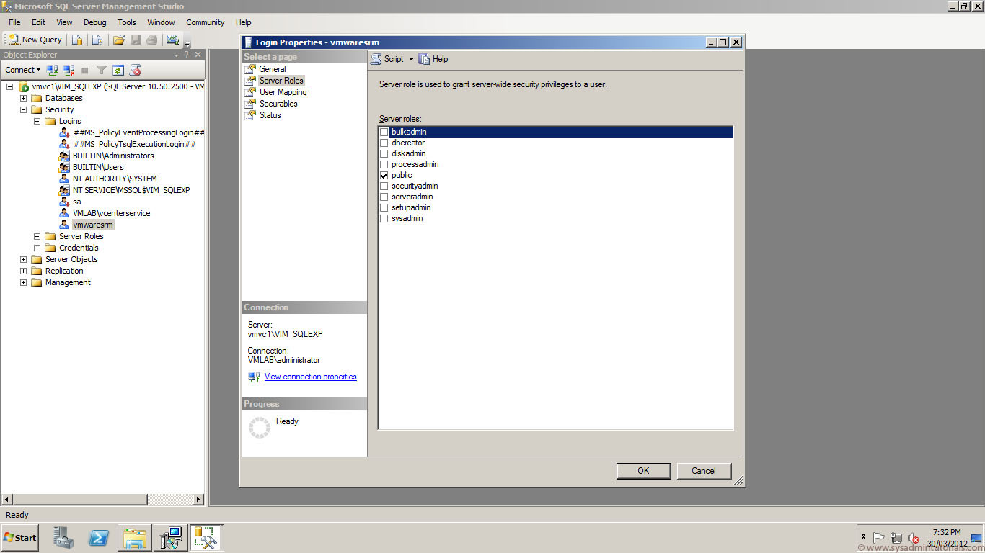Collapse the vmvc1\VIM_SQLEXP server node

tap(10, 86)
